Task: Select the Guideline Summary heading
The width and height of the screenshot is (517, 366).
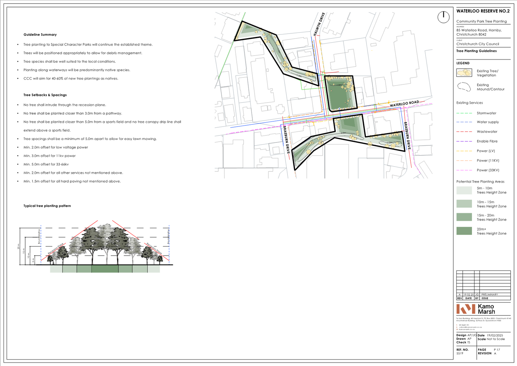Action: [x=40, y=35]
